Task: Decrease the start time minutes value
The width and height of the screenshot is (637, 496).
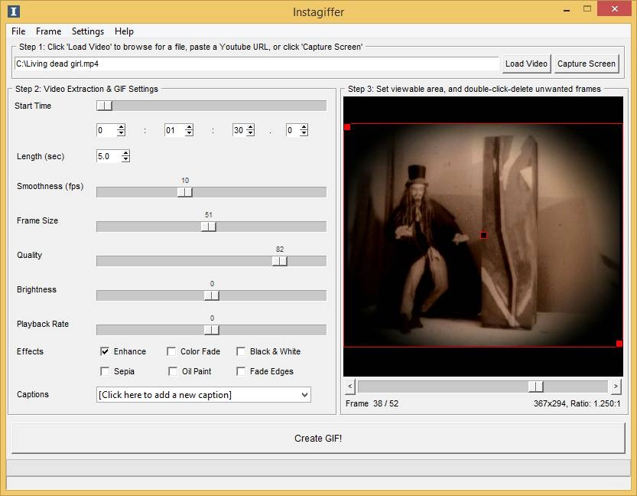Action: 189,133
